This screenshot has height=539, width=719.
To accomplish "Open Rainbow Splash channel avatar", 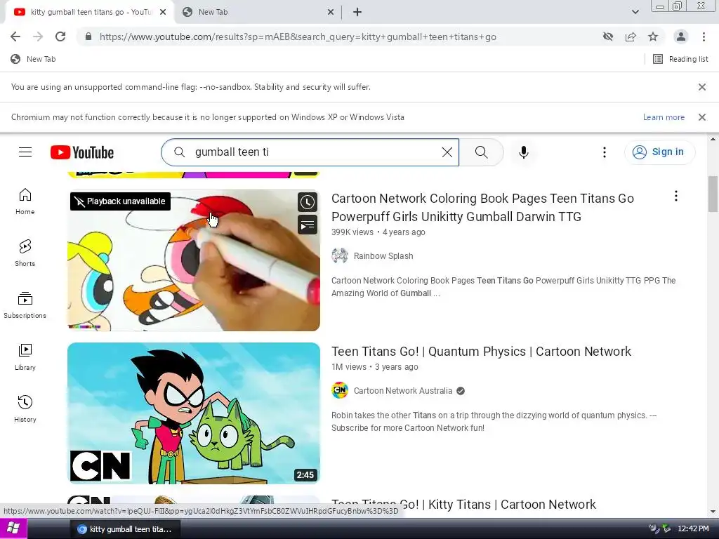I will click(x=340, y=255).
